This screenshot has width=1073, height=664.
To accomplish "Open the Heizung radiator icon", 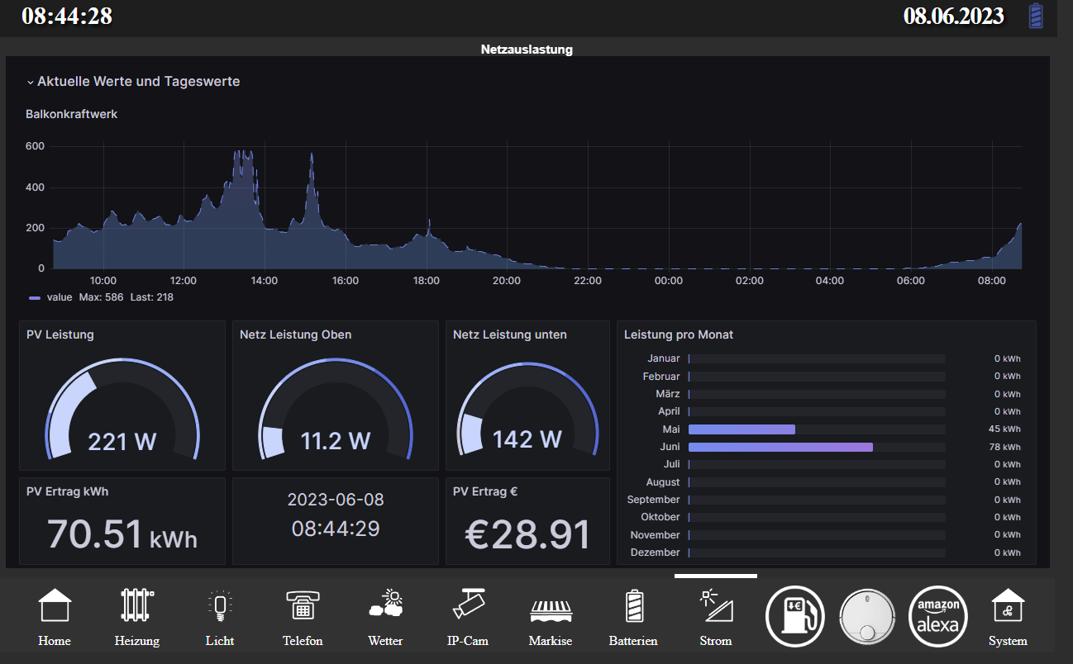I will coord(137,606).
